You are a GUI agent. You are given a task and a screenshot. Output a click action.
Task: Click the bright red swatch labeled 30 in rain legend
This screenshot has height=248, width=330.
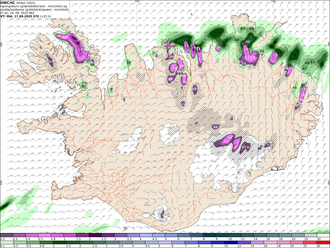pos(323,243)
